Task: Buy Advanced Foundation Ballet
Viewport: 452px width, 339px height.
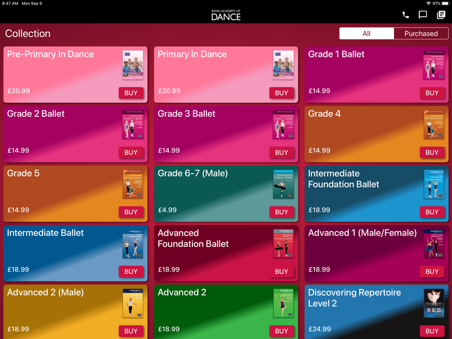Action: 282,271
